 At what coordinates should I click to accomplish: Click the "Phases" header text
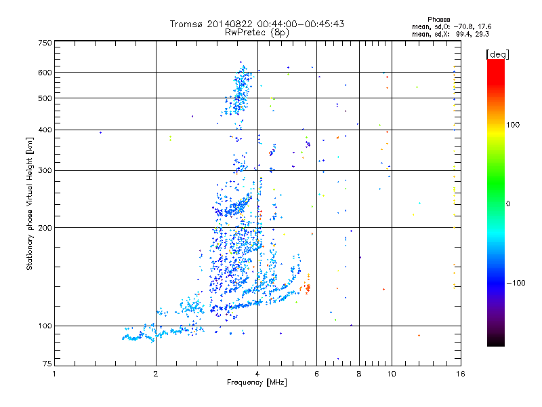tap(438, 20)
